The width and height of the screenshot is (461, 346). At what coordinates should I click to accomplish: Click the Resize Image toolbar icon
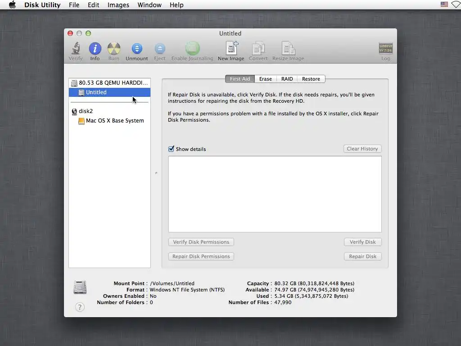coord(288,48)
